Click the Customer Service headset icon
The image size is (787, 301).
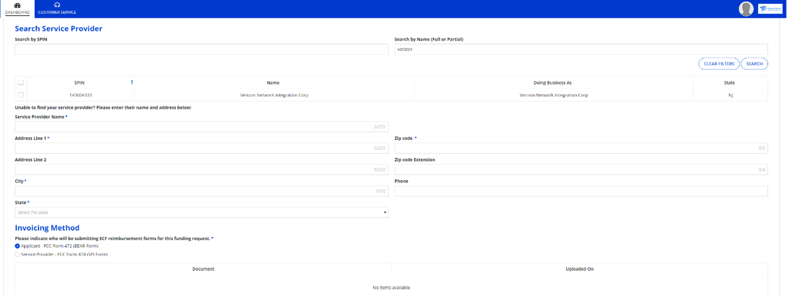point(57,5)
